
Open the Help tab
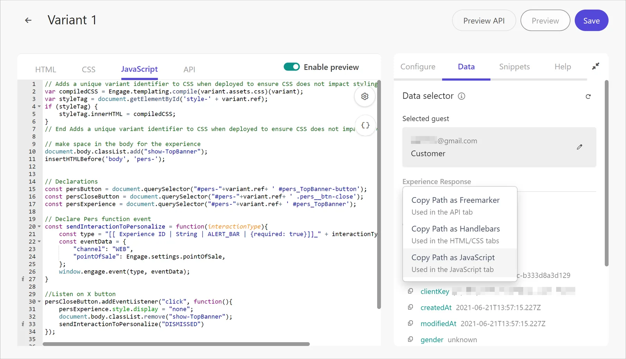563,67
